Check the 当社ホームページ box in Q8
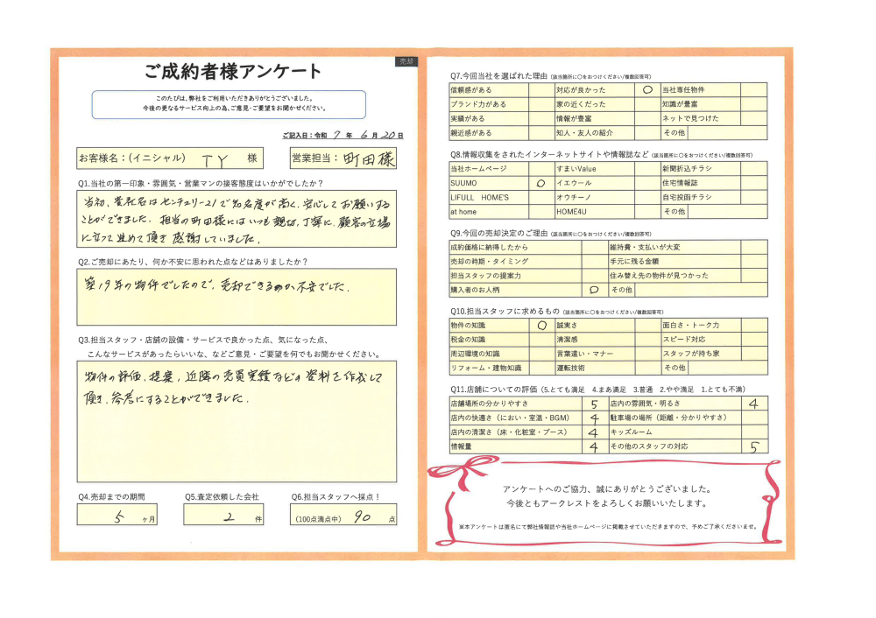This screenshot has width=876, height=618. coord(540,168)
